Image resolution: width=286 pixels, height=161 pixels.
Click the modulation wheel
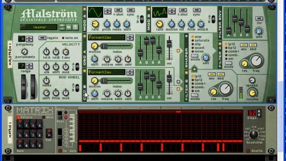point(33,87)
